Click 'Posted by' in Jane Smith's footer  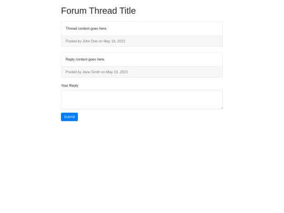(74, 72)
